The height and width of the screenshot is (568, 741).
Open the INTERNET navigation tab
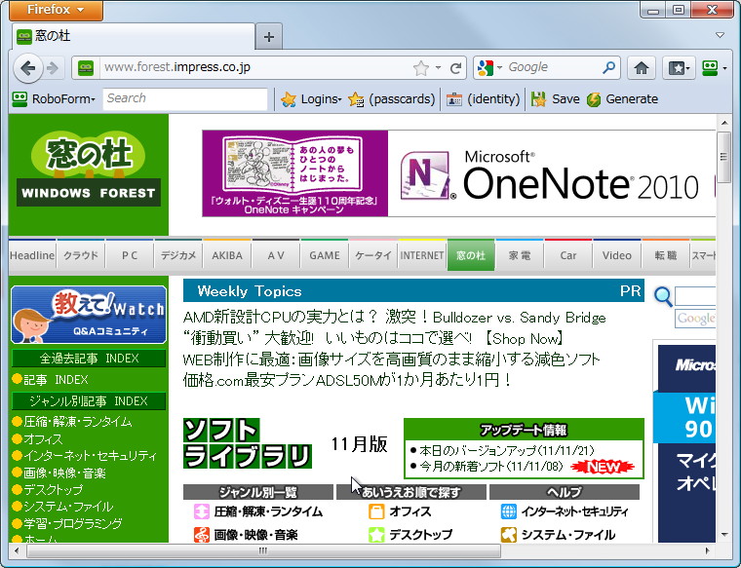click(422, 255)
